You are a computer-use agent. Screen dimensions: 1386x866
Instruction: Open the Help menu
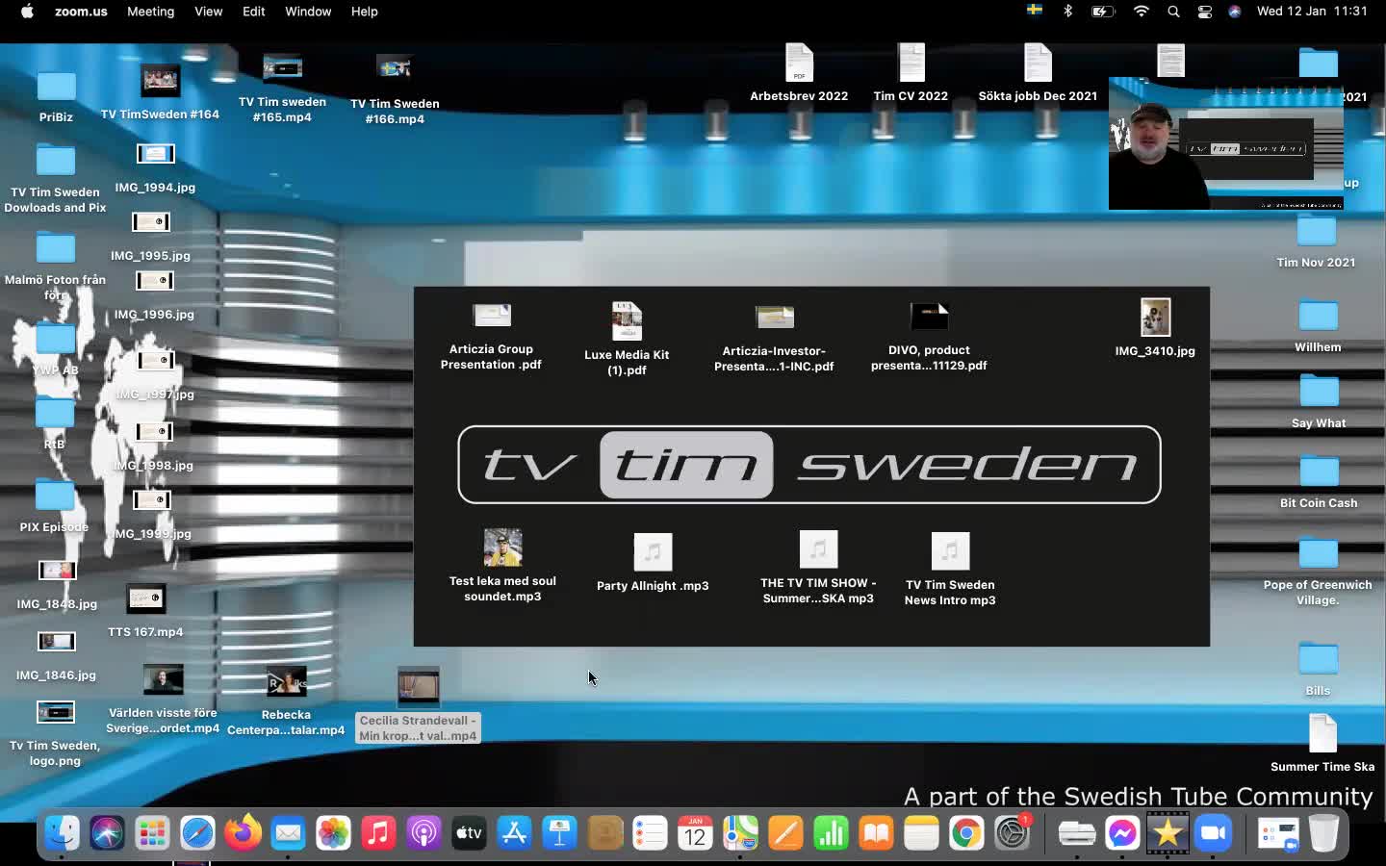365,12
